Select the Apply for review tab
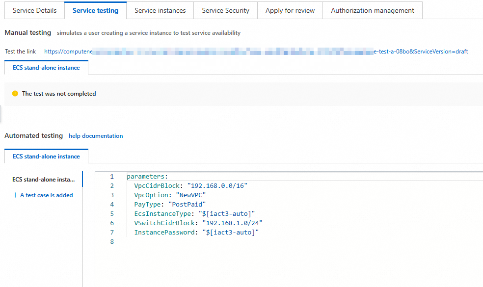 [x=290, y=10]
